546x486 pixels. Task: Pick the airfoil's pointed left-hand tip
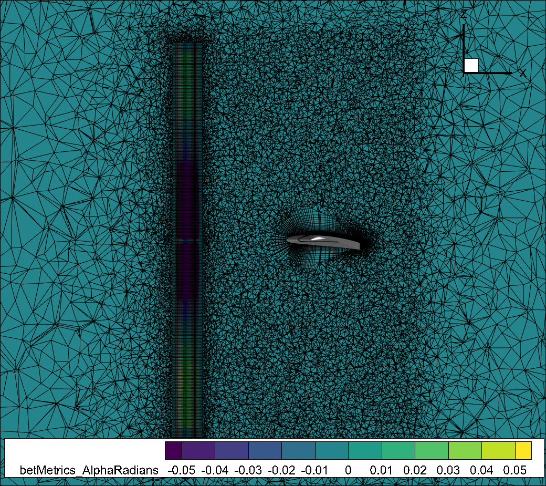click(288, 240)
